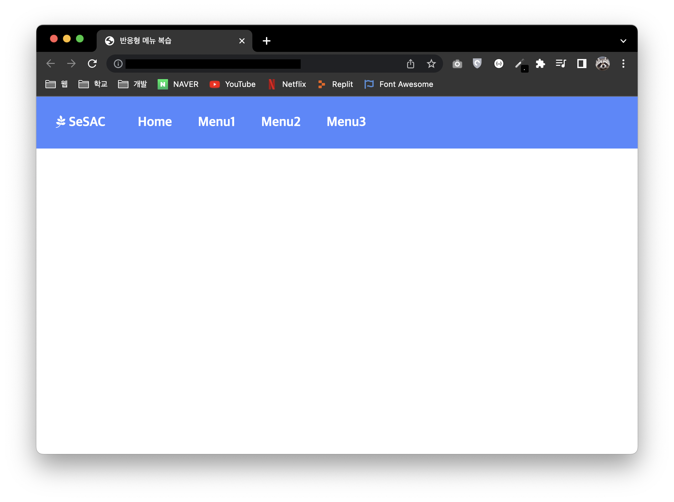Click the site info icon in address bar

coord(118,64)
